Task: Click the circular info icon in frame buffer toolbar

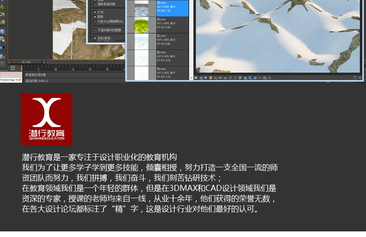Action: click(x=205, y=78)
